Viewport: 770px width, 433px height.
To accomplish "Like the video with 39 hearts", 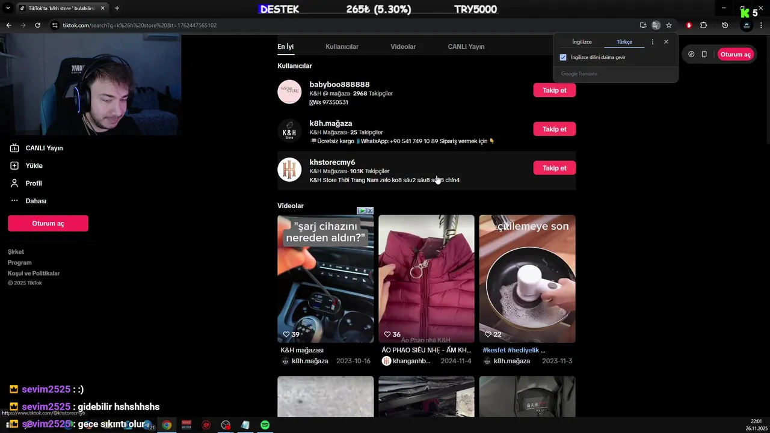I will click(287, 334).
